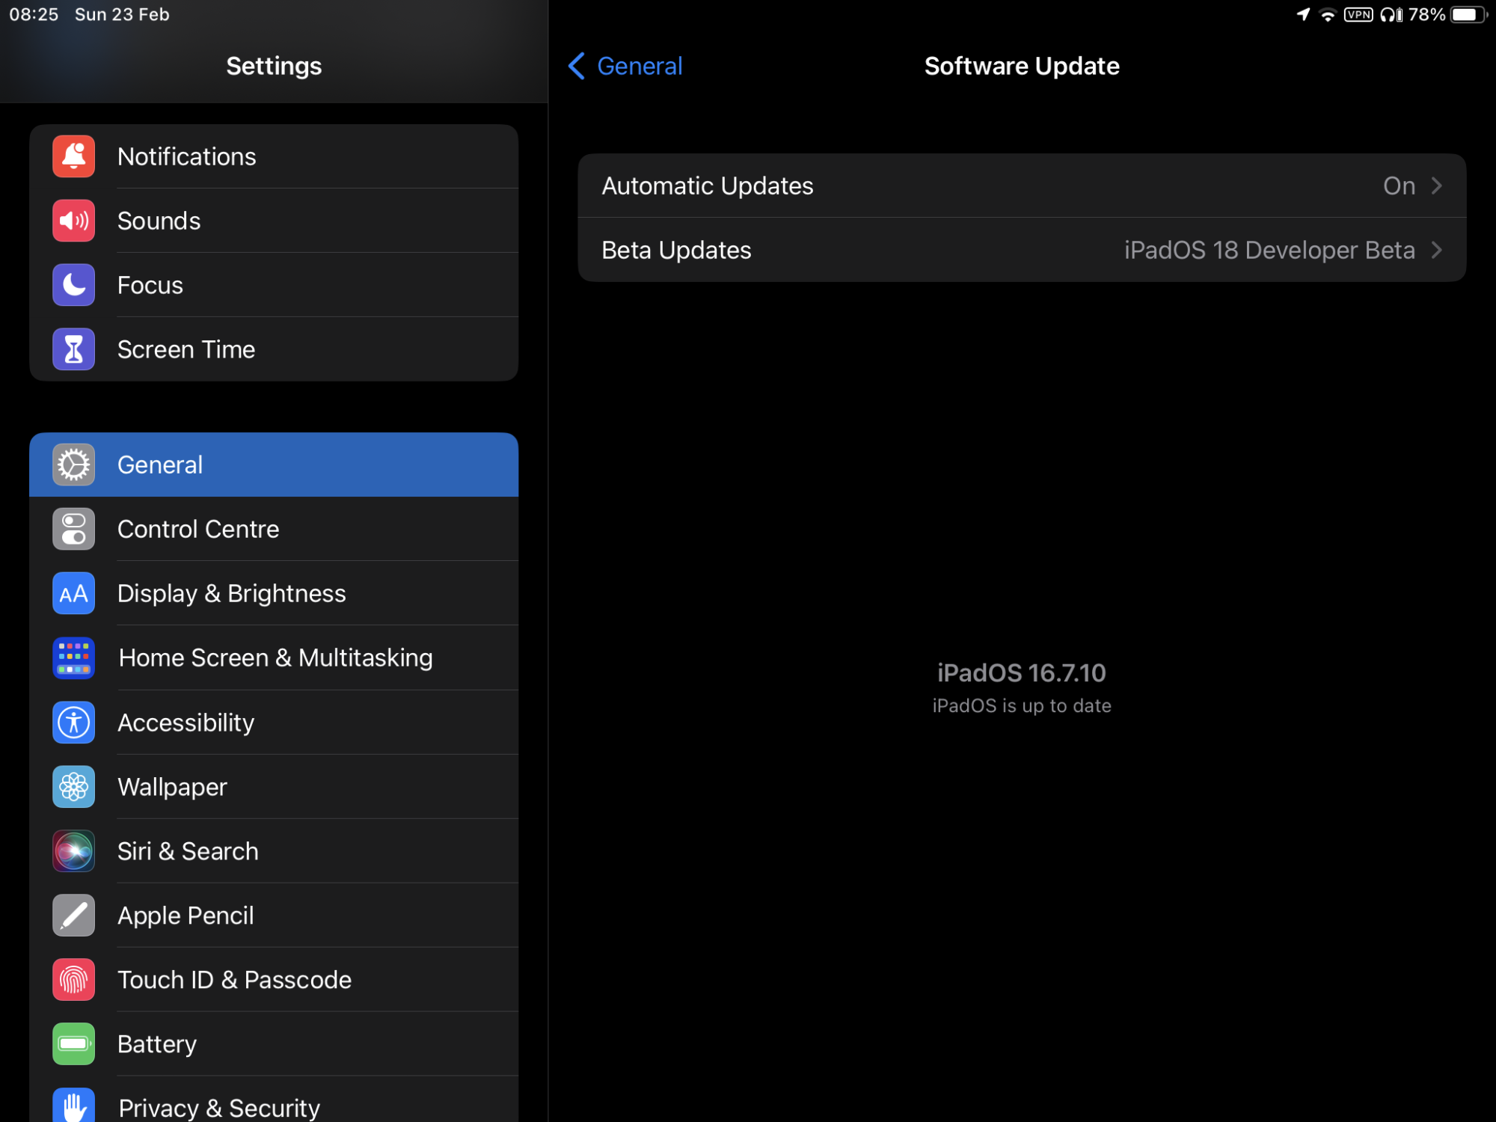This screenshot has width=1496, height=1122.
Task: Select 'Control Centre' label in sidebar
Action: (x=198, y=529)
